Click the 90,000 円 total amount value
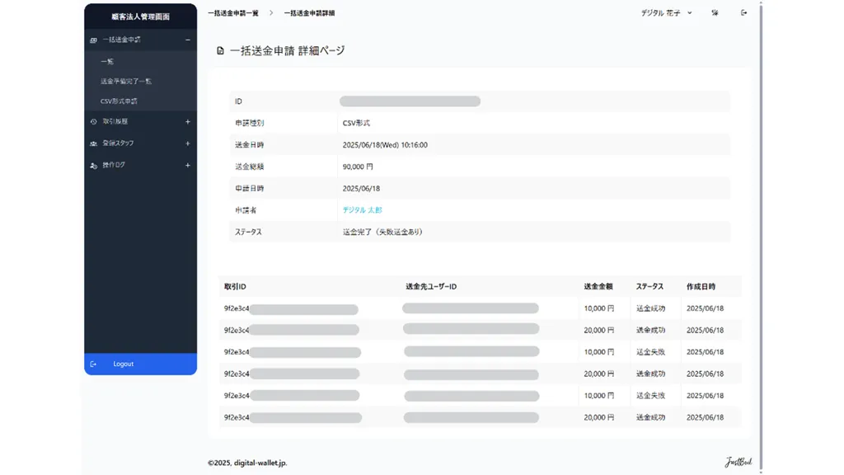 tap(358, 167)
